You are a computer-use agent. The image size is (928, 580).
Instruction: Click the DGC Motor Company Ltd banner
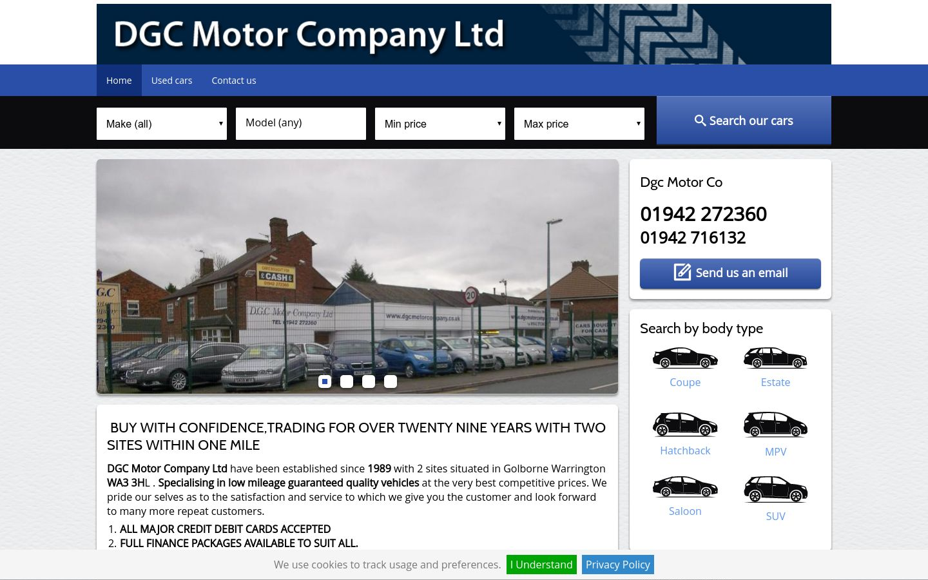tap(464, 34)
